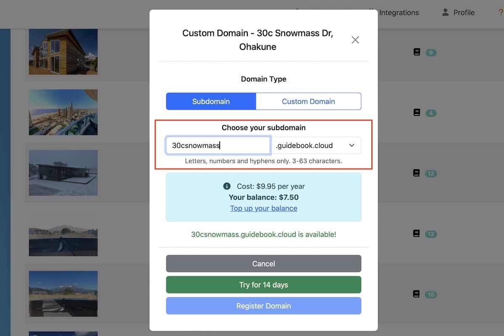Viewport: 504px width, 336px height.
Task: Click the teal badge showing 9
Action: pos(431,53)
